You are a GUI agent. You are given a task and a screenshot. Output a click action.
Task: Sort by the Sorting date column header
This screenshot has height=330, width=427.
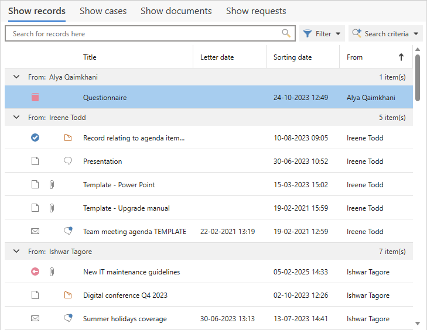292,57
